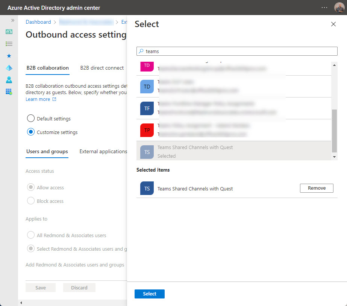This screenshot has width=347, height=306.
Task: Open Users icon in sidebar
Action: coord(9,80)
